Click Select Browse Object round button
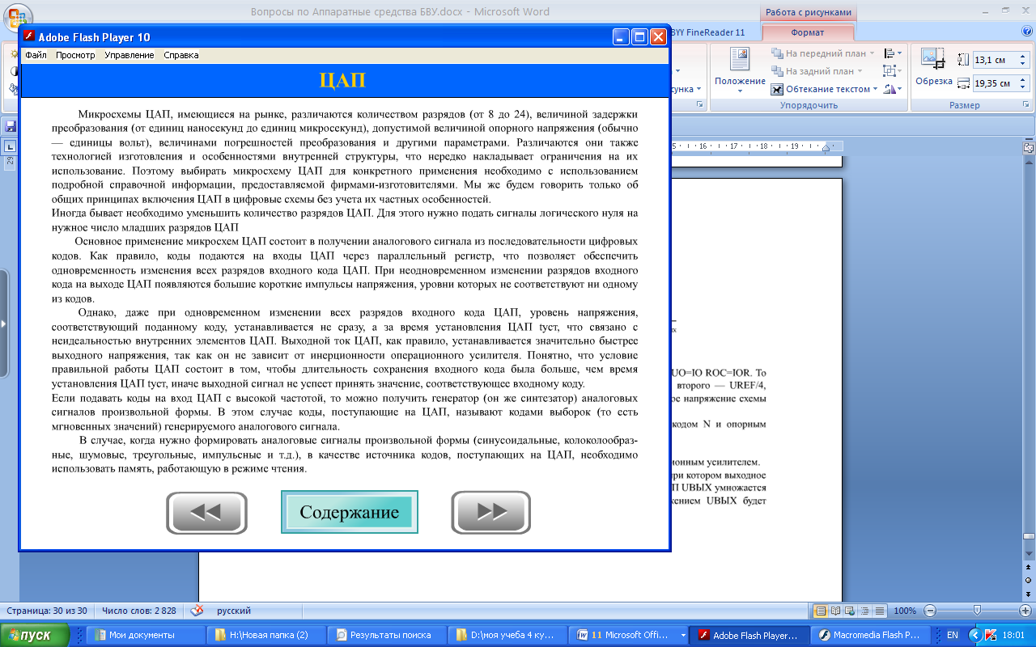 click(1029, 581)
